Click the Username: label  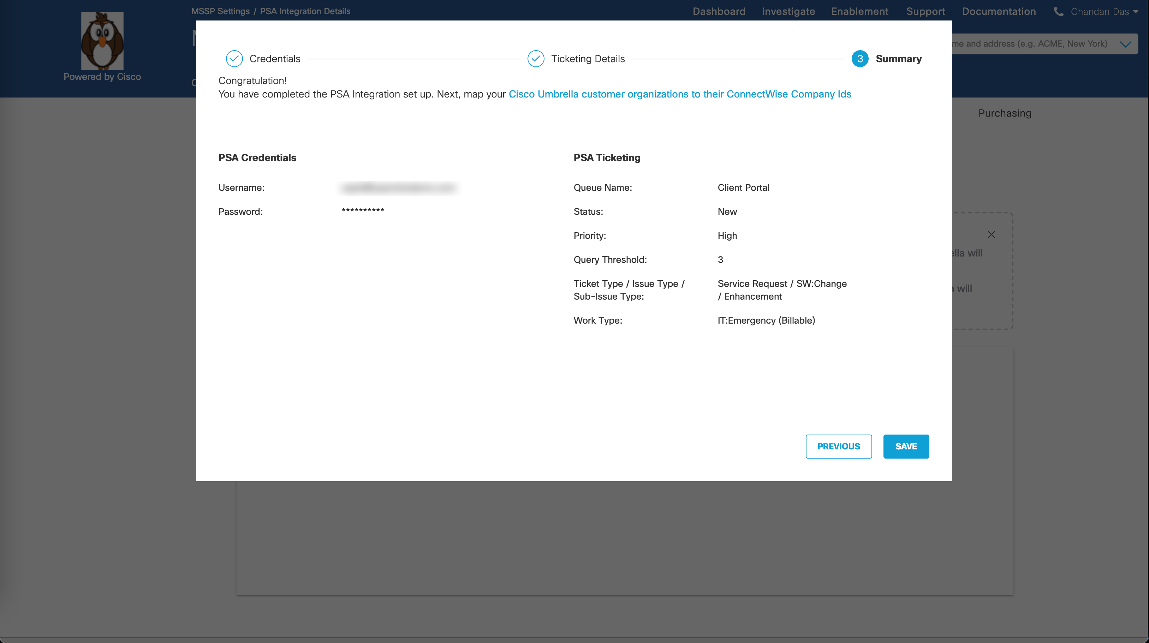coord(241,188)
